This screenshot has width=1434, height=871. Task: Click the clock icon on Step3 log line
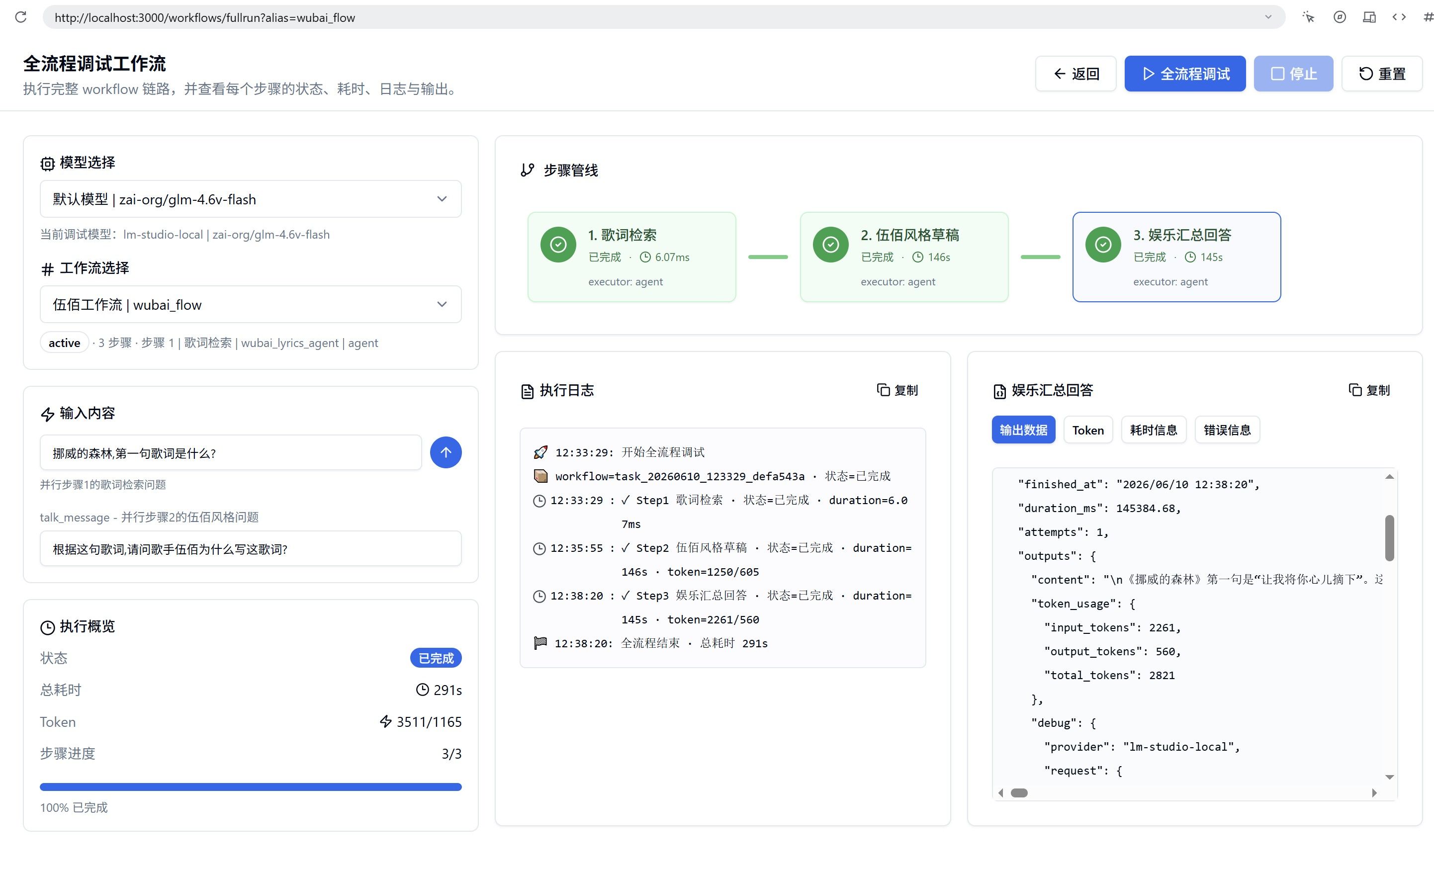coord(539,596)
